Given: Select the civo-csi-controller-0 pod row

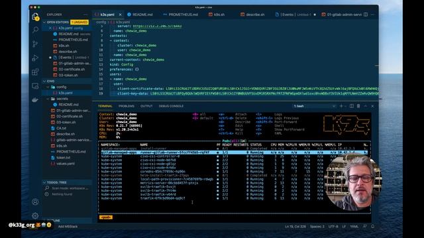Looking at the screenshot, I should 234,156.
